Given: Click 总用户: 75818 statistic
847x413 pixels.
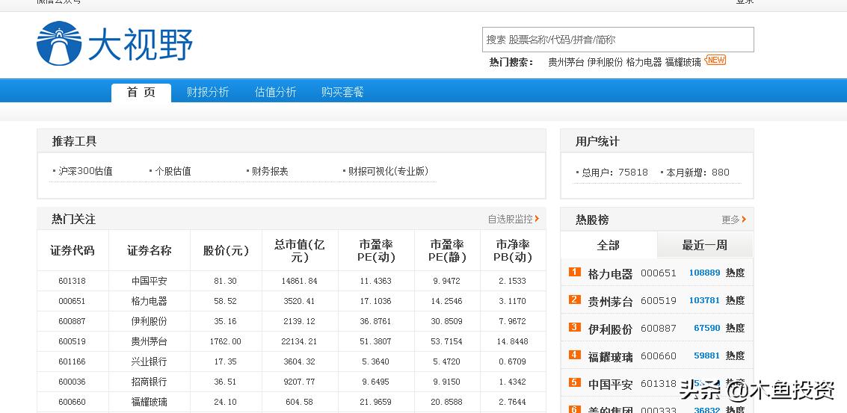Looking at the screenshot, I should click(x=615, y=173).
